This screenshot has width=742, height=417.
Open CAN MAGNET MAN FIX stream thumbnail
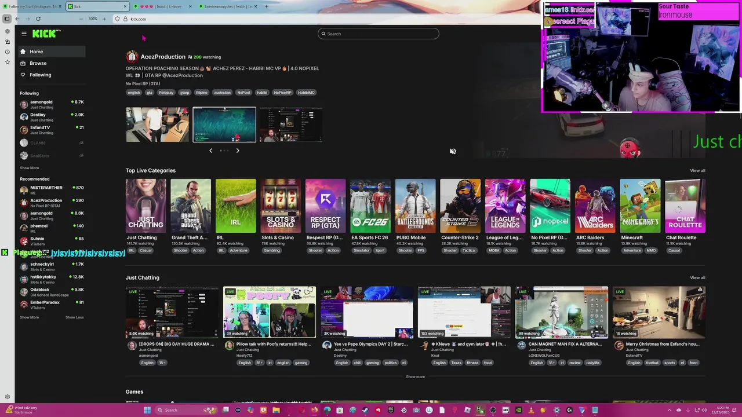click(562, 312)
